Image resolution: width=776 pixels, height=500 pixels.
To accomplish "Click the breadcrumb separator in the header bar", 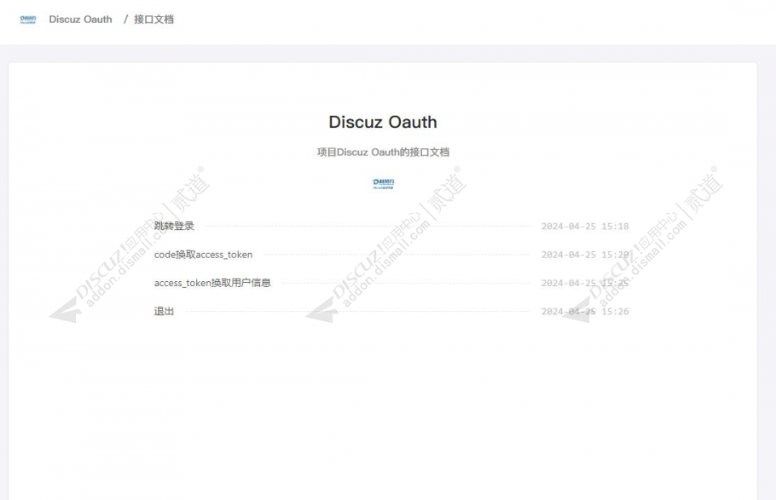I will [x=125, y=19].
